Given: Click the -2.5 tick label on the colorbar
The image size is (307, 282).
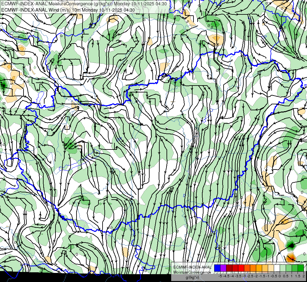Looking at the screenshot, I should pyautogui.click(x=250, y=276).
